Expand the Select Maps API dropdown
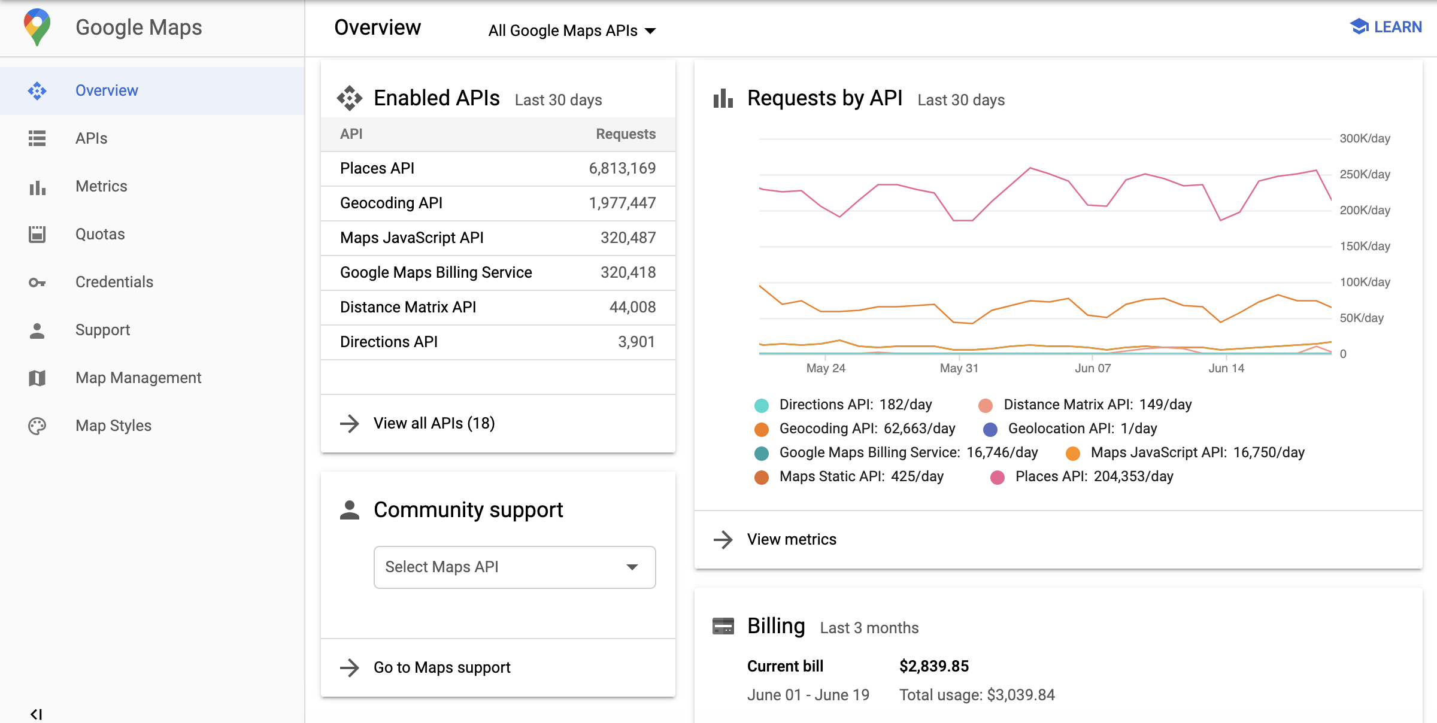Image resolution: width=1437 pixels, height=723 pixels. pyautogui.click(x=515, y=566)
